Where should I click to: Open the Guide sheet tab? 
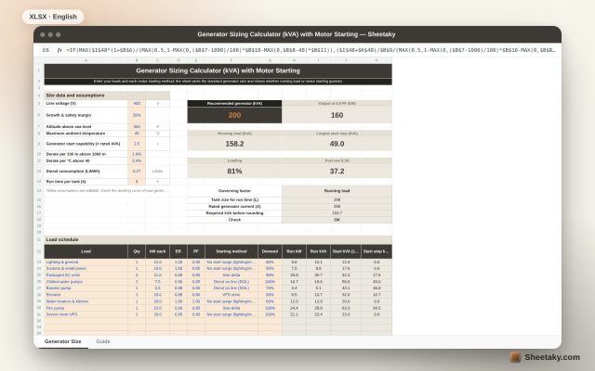click(103, 341)
